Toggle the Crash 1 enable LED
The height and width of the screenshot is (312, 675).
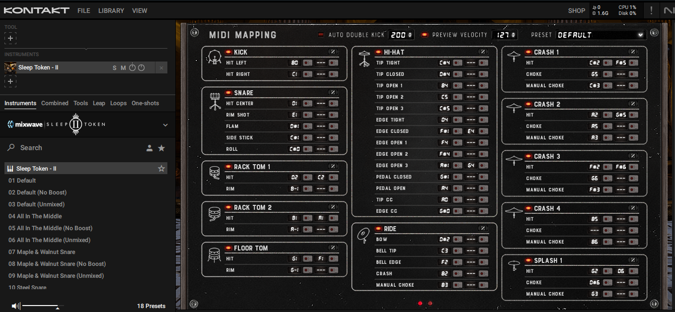(528, 52)
